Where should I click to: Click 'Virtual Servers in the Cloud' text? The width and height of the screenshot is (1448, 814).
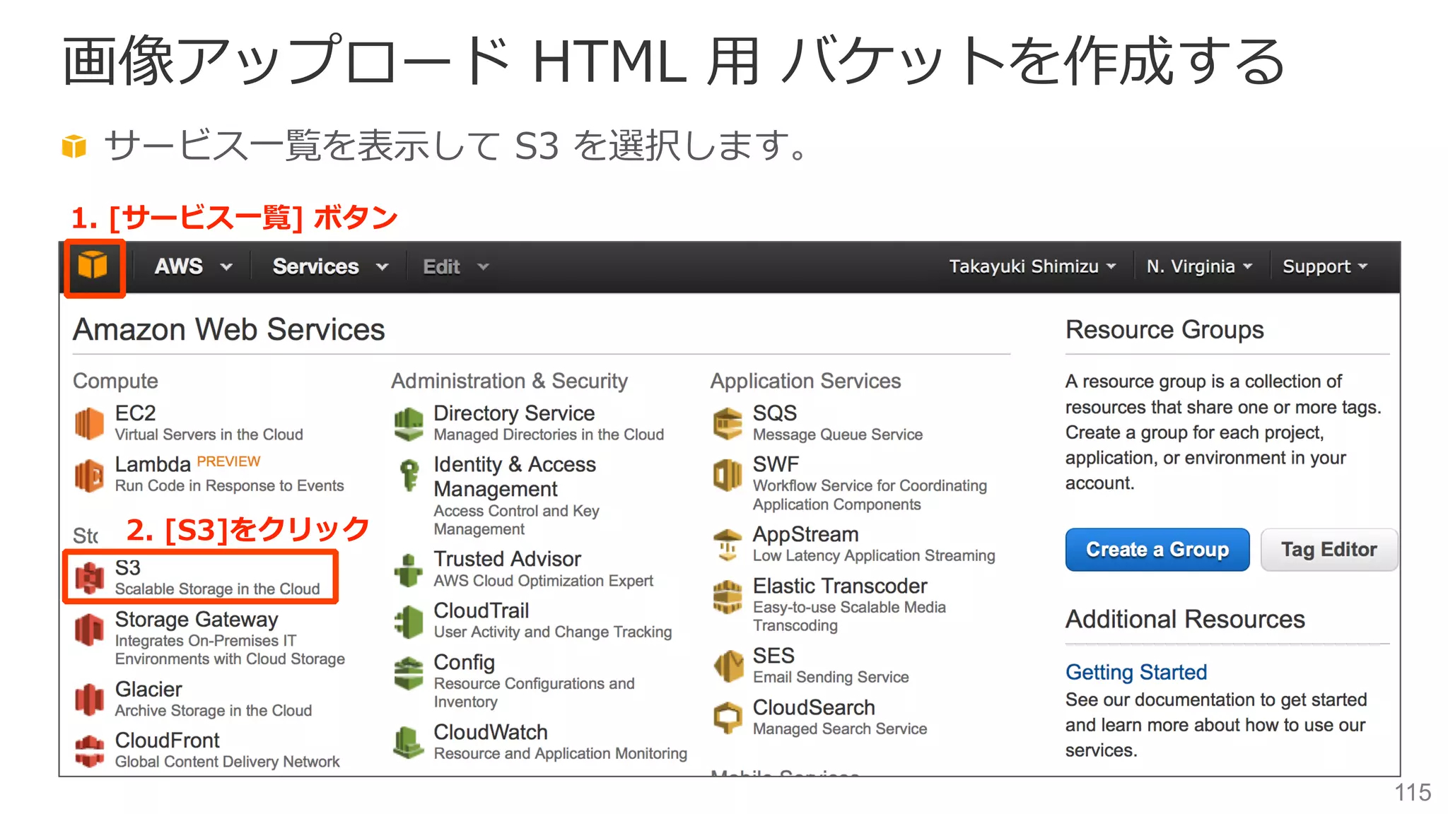point(209,435)
